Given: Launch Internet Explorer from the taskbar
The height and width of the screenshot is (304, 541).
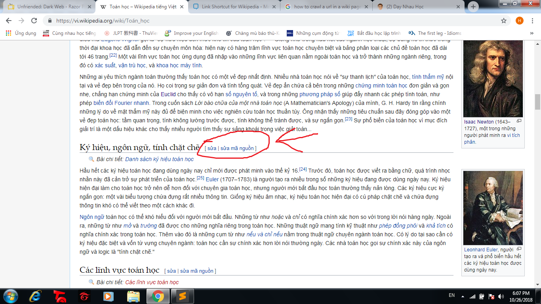Looking at the screenshot, I should click(x=36, y=296).
